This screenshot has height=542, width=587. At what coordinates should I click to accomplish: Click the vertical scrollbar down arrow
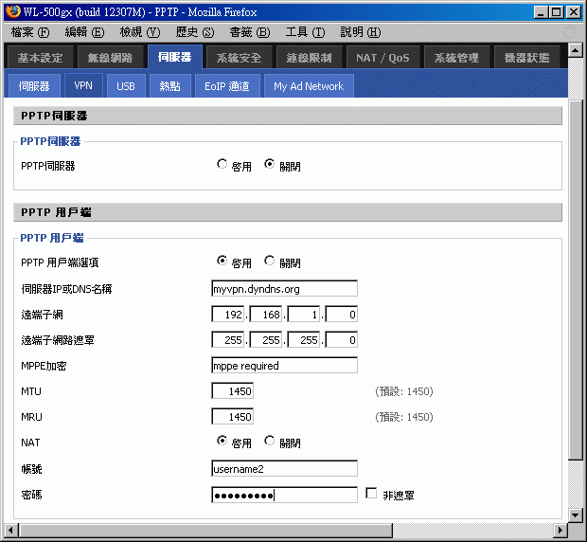(575, 514)
